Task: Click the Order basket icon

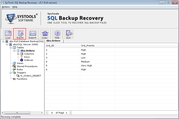Action: 45,34
